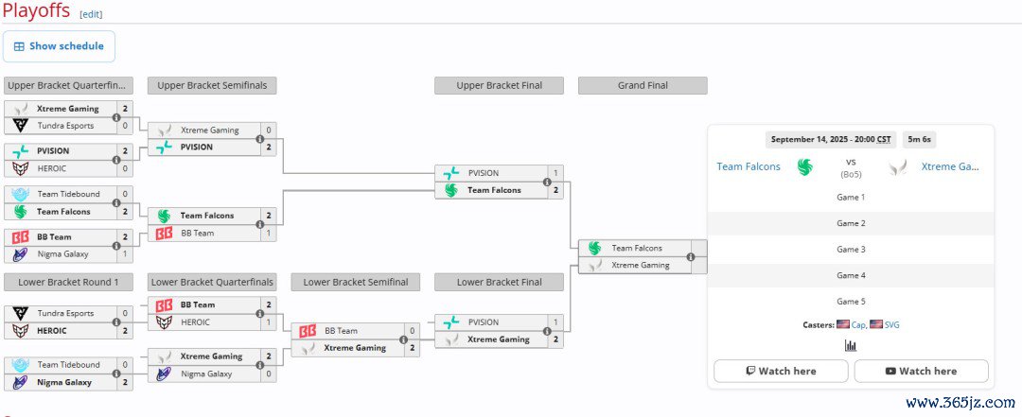The image size is (1022, 417).
Task: Click the Upper Bracket Semifinals column header
Action: click(x=212, y=85)
